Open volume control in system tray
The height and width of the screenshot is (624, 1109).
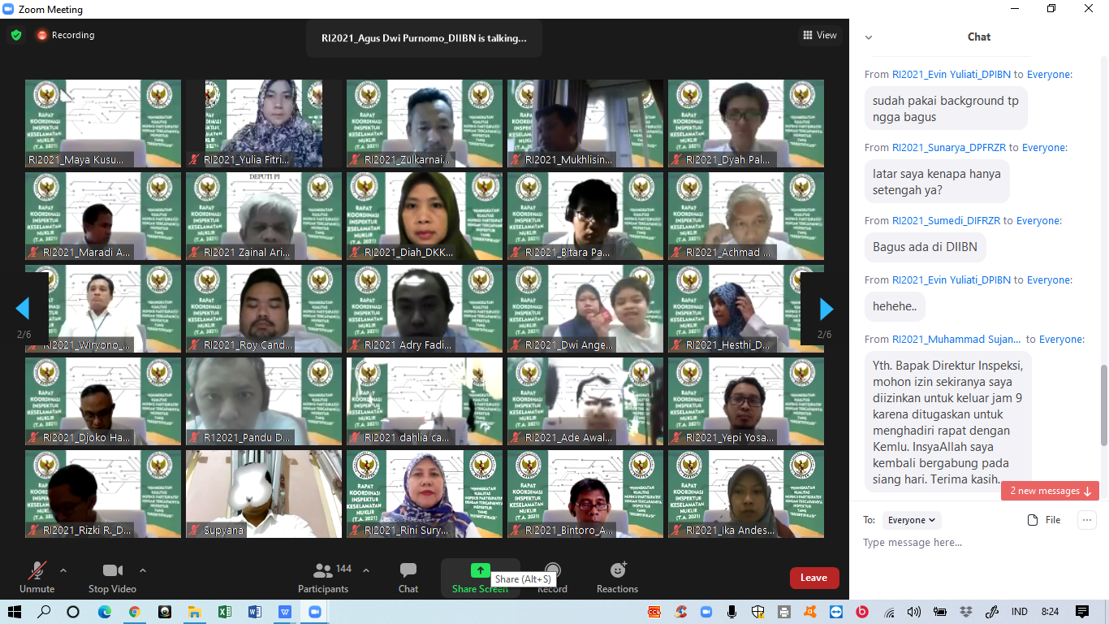[x=914, y=612]
